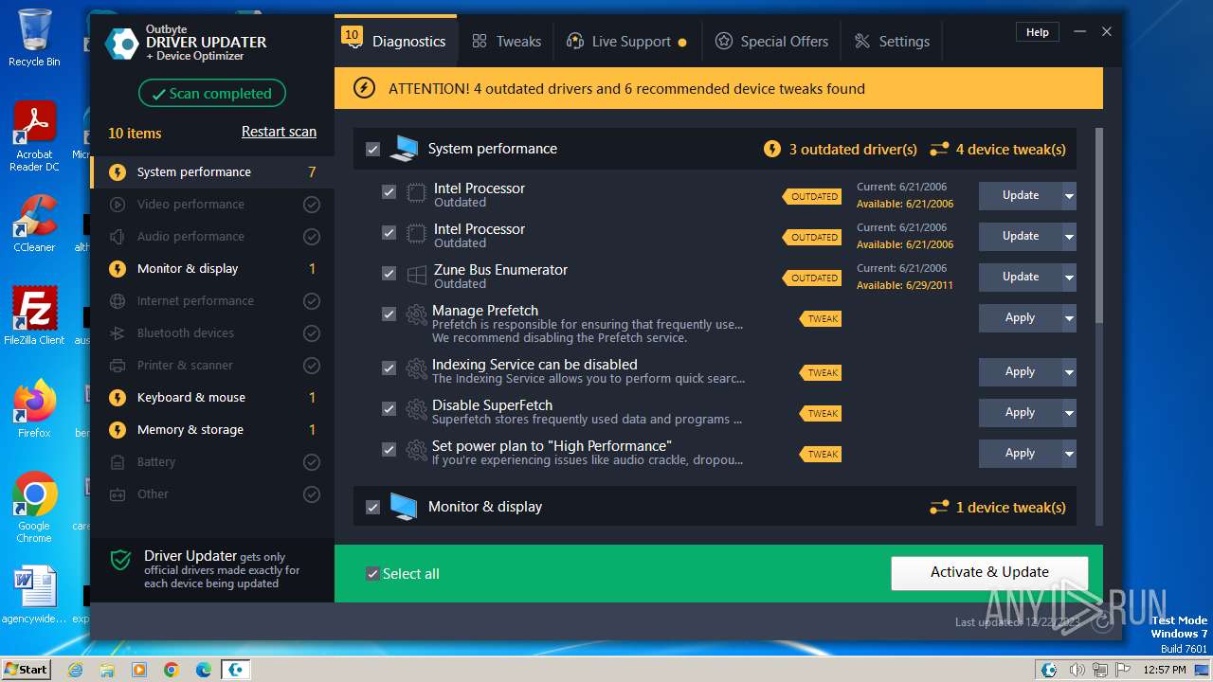Toggle Indexing Service checkbox
The image size is (1213, 682).
click(x=389, y=368)
